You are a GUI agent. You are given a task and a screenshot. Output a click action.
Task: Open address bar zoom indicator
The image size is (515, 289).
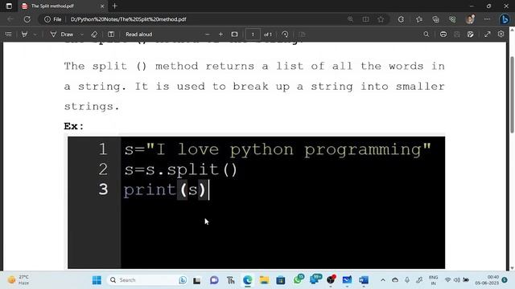[351, 19]
